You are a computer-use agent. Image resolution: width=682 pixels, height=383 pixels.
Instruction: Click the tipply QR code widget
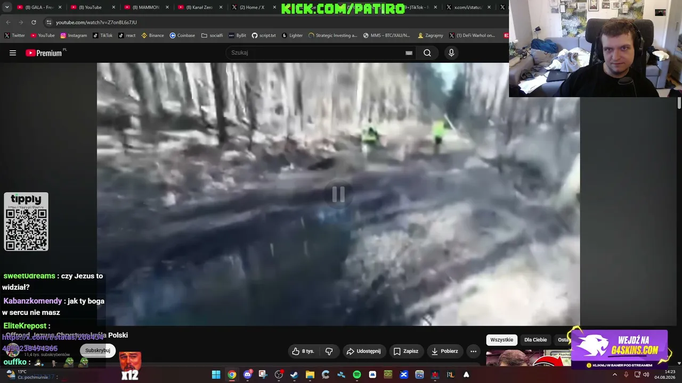tap(26, 221)
